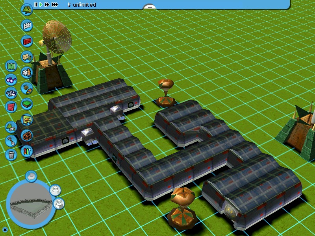Toggle the purple glasses view options
The width and height of the screenshot is (315, 236).
11,80
